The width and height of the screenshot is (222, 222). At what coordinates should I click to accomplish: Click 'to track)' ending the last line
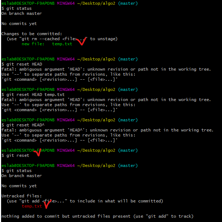182,216
